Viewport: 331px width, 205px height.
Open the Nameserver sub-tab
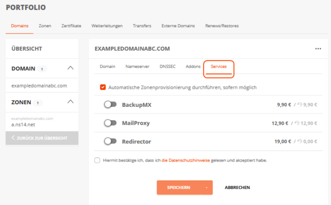(x=137, y=67)
